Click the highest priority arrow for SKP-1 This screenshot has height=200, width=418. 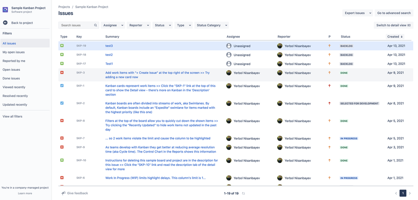coord(329,86)
